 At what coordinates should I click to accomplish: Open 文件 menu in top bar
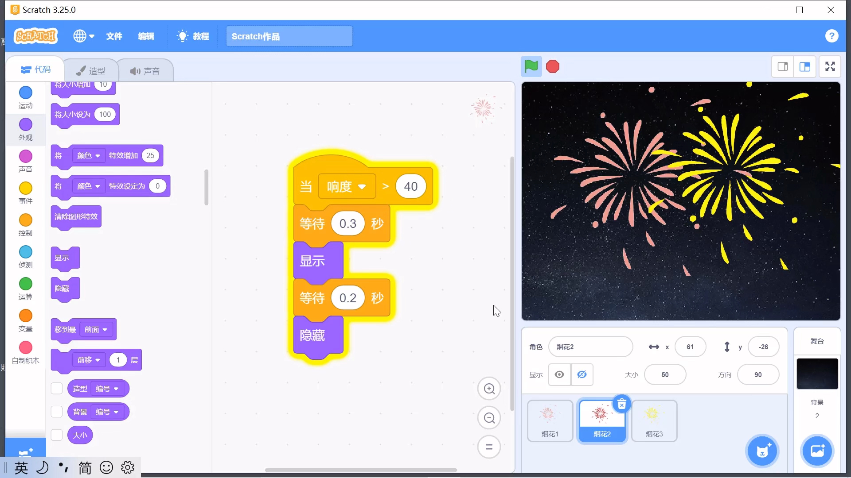click(114, 35)
